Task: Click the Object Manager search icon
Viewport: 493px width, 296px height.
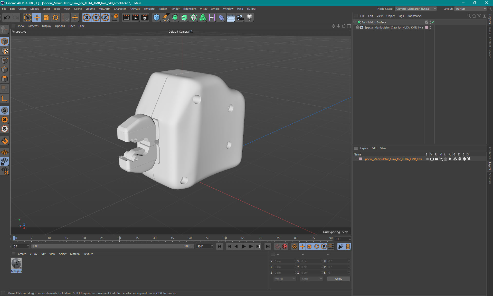Action: pos(469,16)
